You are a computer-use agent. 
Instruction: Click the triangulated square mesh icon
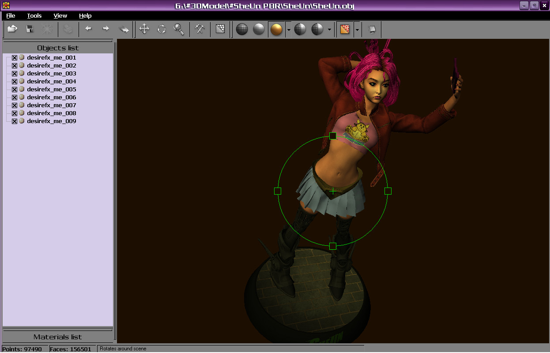(x=220, y=29)
